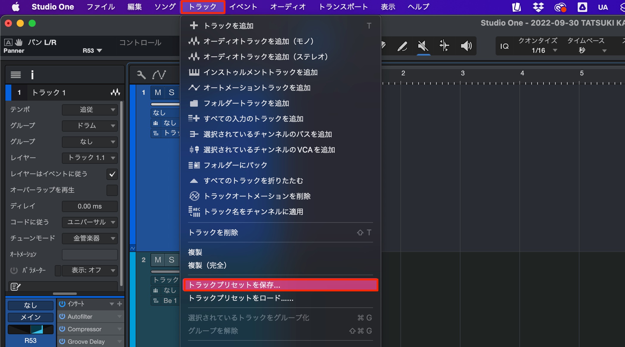The image size is (625, 347).
Task: Click the plus icon to add an insert
Action: click(x=120, y=304)
